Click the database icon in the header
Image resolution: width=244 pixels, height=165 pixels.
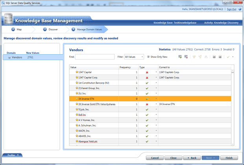click(8, 19)
